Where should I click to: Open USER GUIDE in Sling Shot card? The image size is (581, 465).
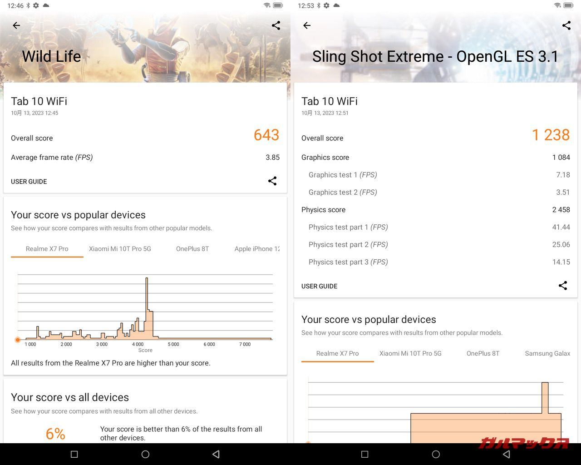pos(320,286)
